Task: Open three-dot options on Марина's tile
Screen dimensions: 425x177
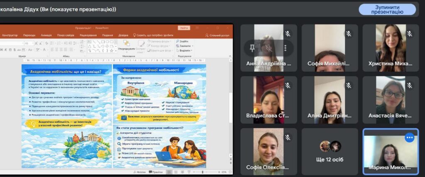Action: (410, 138)
